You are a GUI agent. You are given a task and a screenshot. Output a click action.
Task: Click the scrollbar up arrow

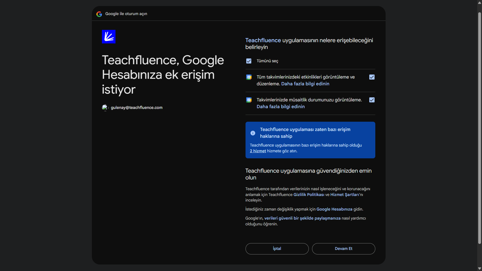tap(479, 3)
